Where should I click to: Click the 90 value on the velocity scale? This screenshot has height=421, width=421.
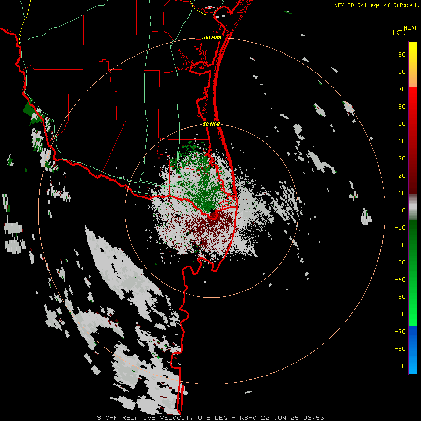coord(402,55)
